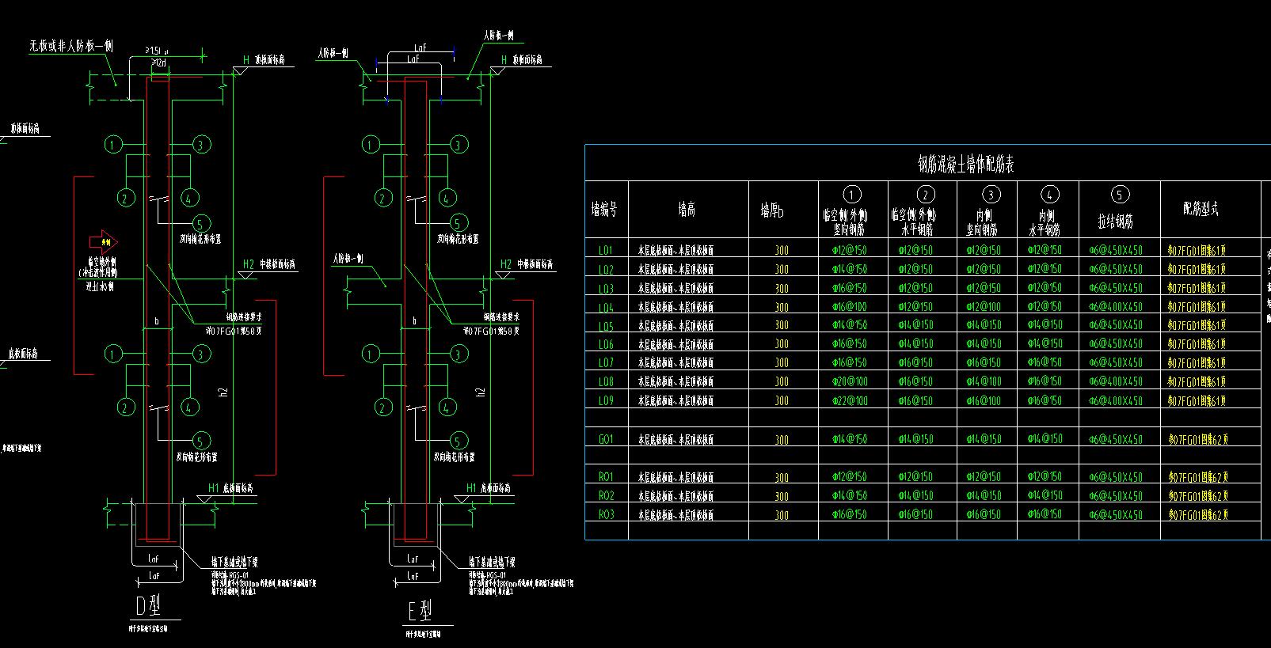
Task: Click the φ6@400X450 tie bar cell in row L08
Action: tap(1116, 381)
